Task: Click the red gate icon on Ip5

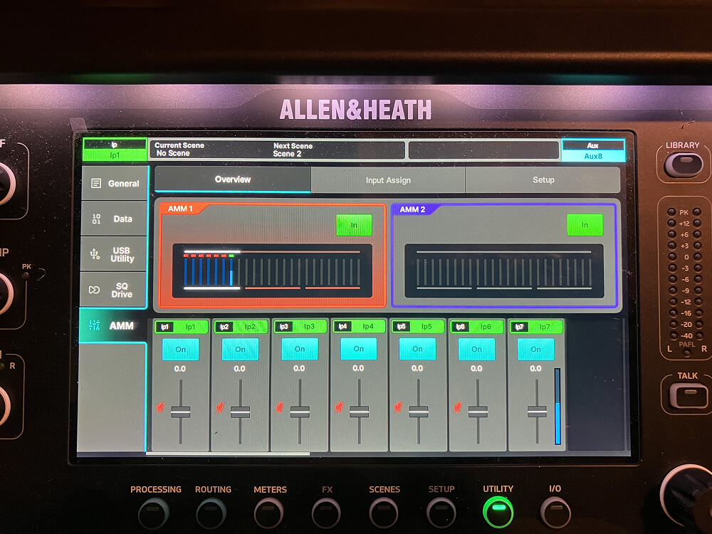Action: pos(398,407)
